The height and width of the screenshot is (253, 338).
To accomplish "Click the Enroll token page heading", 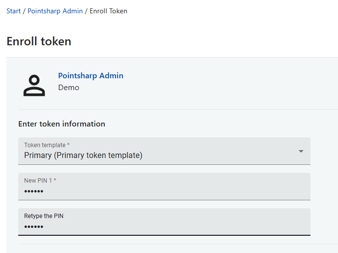I will click(x=39, y=41).
